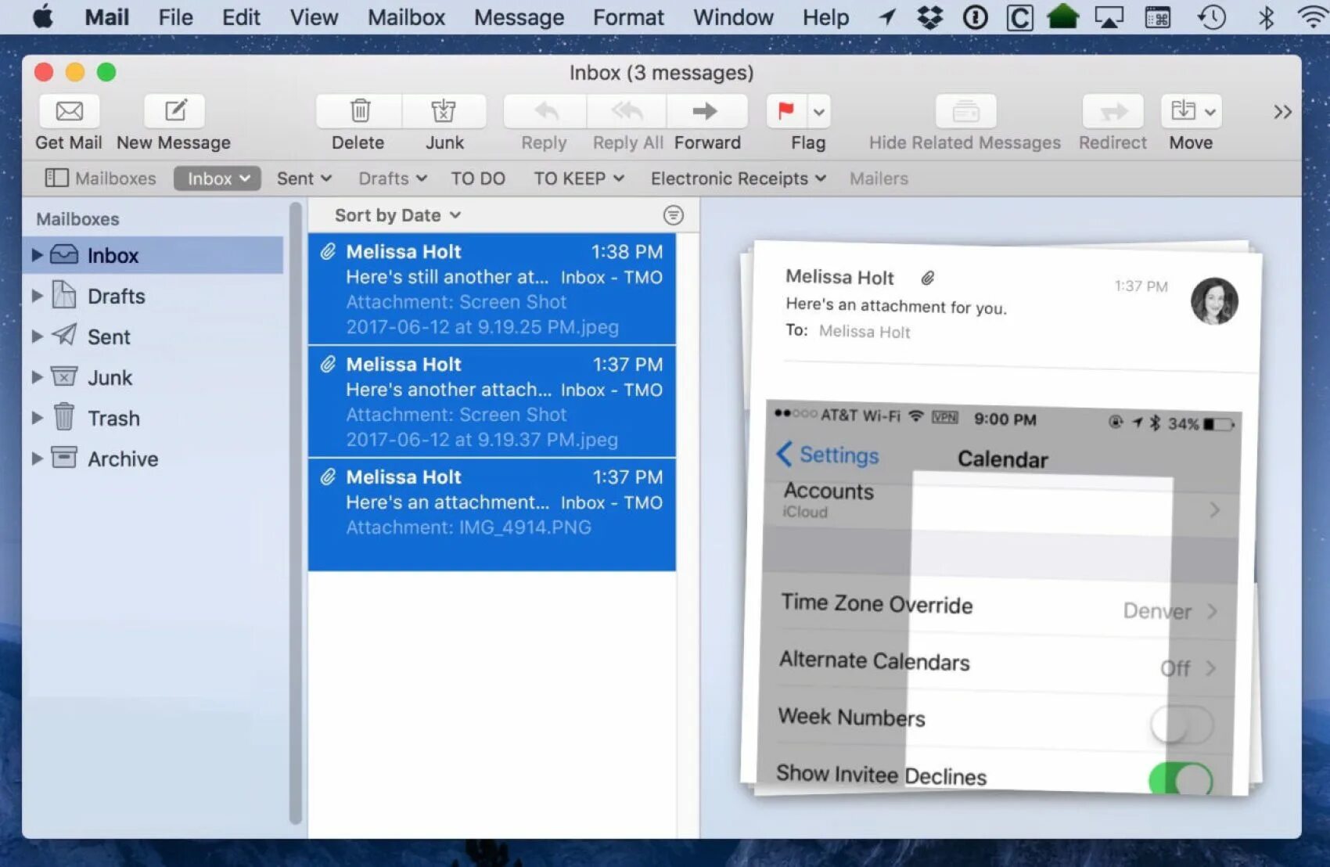
Task: Expand the Sent disclosure triangle
Action: (36, 336)
